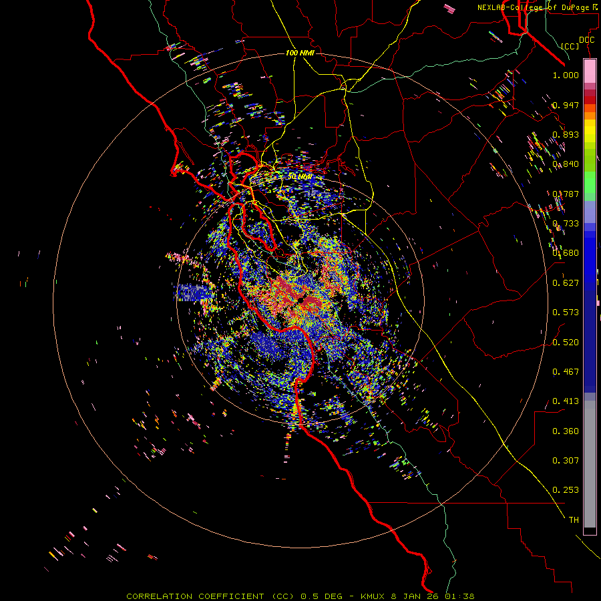Click the TH threshold label
This screenshot has height=601, width=601.
point(574,520)
